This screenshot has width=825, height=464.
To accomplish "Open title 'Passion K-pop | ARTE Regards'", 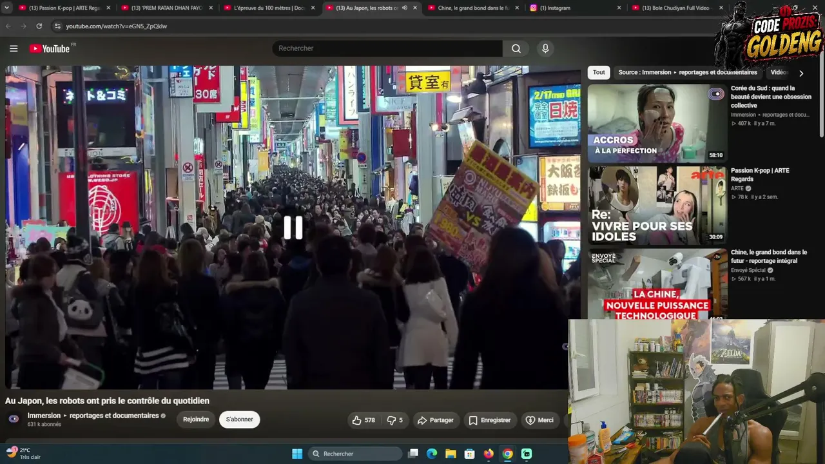I will pyautogui.click(x=760, y=175).
